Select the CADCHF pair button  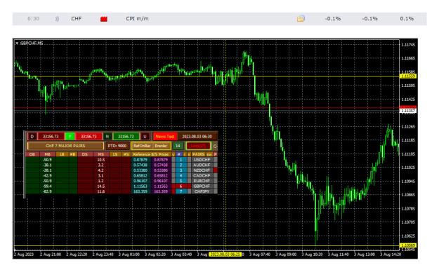tap(202, 175)
